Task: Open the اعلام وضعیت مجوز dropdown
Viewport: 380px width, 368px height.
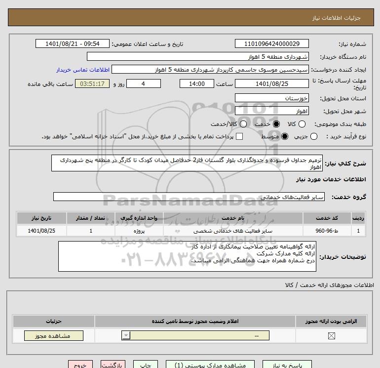Action: click(x=195, y=335)
